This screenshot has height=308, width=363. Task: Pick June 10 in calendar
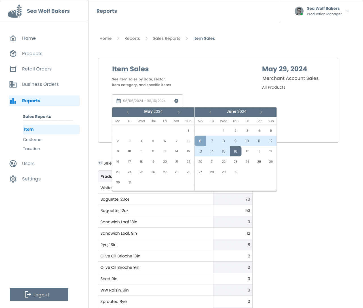247,141
